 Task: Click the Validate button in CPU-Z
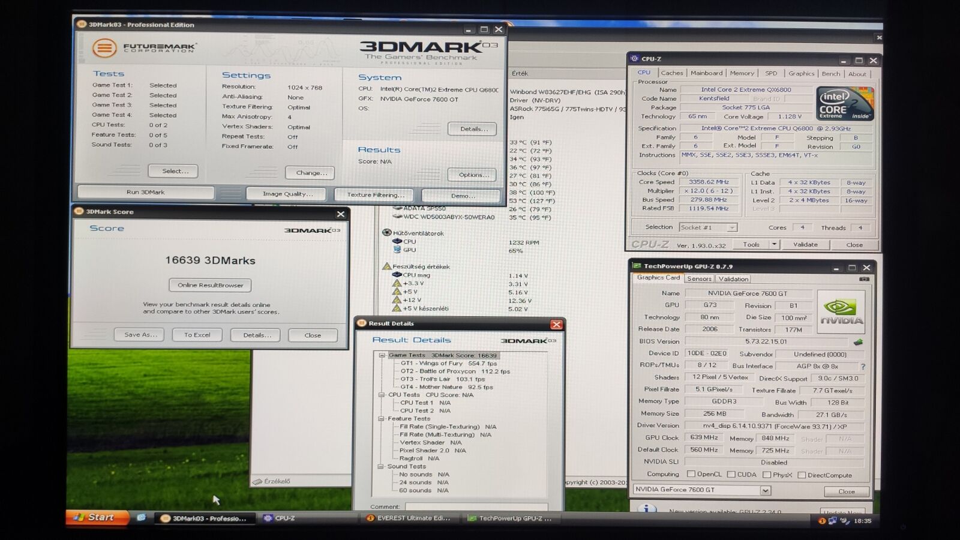coord(805,244)
